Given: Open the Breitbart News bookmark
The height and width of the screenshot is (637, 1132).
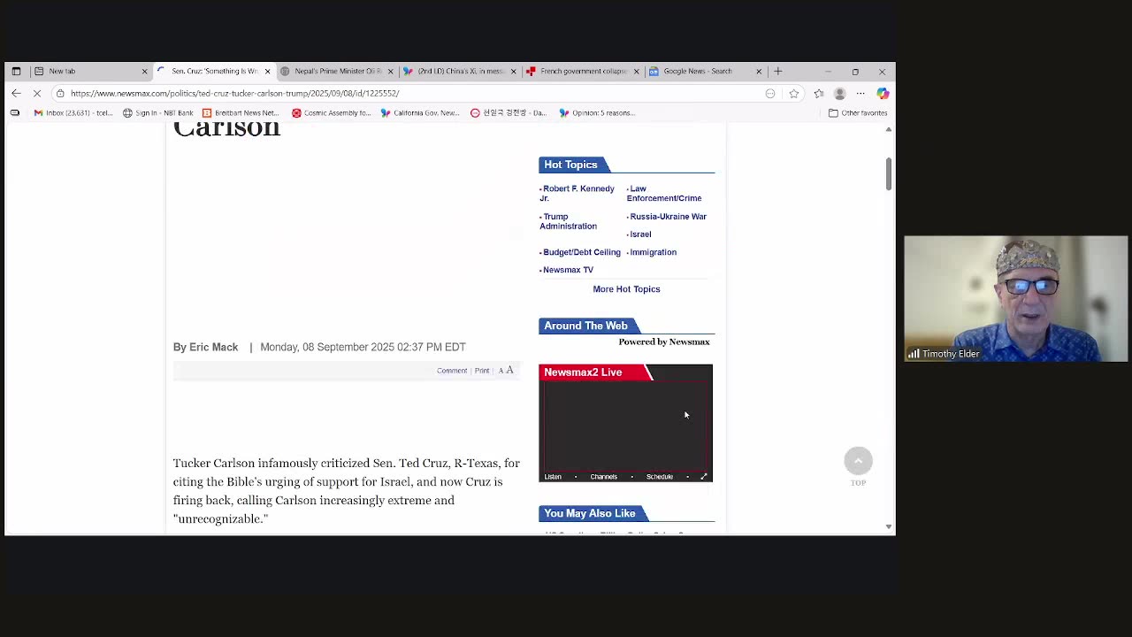Looking at the screenshot, I should pos(241,112).
